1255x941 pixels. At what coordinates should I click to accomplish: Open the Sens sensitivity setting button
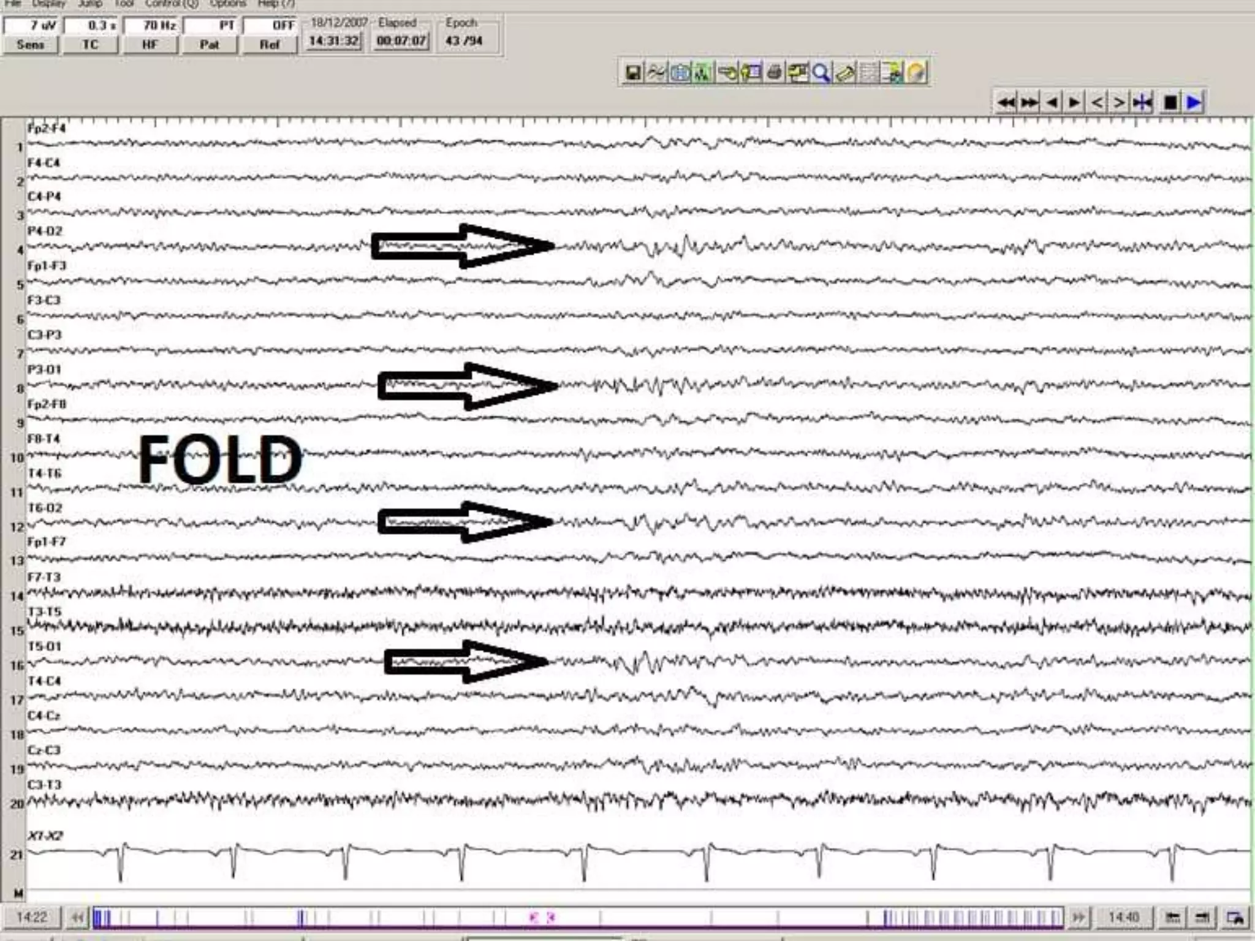click(x=30, y=45)
